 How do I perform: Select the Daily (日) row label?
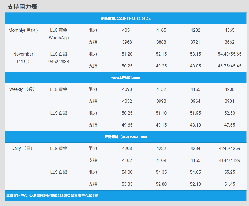coord(22,148)
